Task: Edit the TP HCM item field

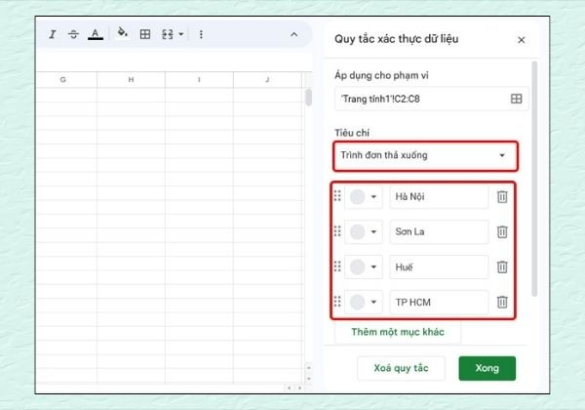Action: pos(439,302)
